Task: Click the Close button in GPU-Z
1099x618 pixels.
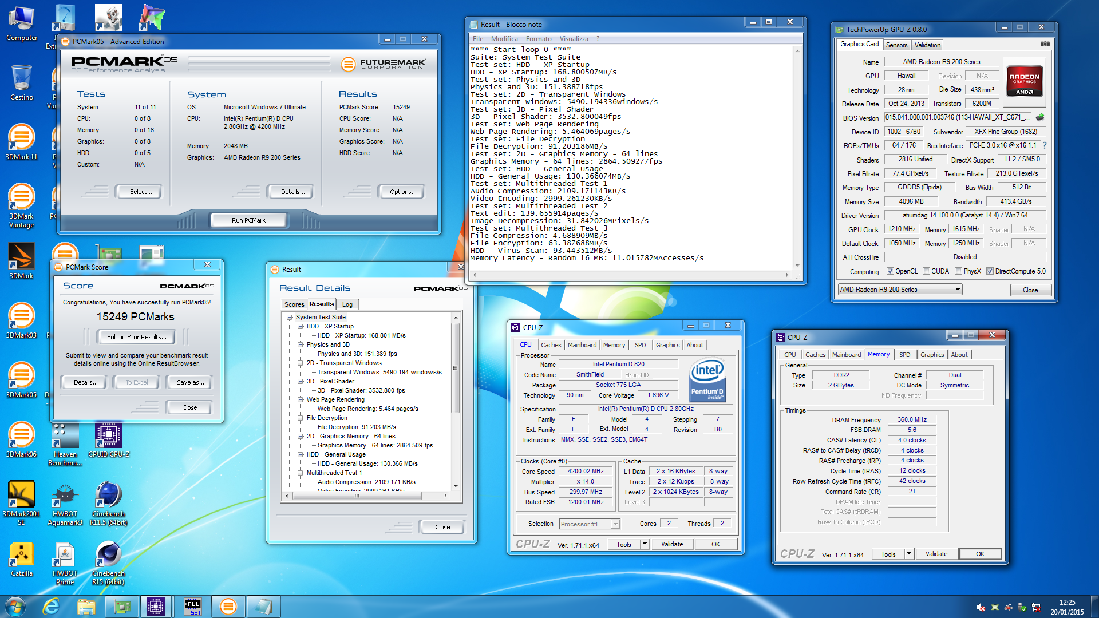Action: tap(1030, 290)
